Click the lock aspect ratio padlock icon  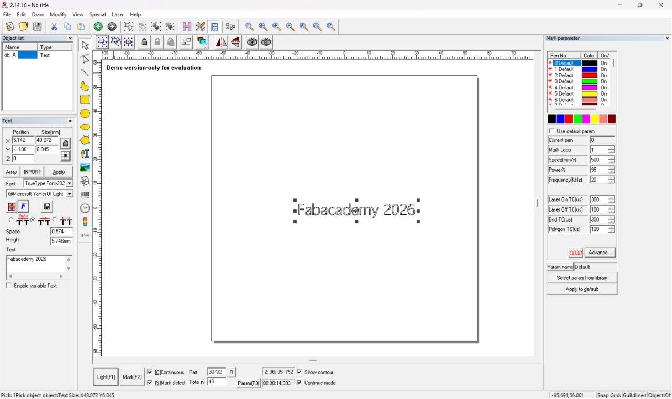pos(66,143)
